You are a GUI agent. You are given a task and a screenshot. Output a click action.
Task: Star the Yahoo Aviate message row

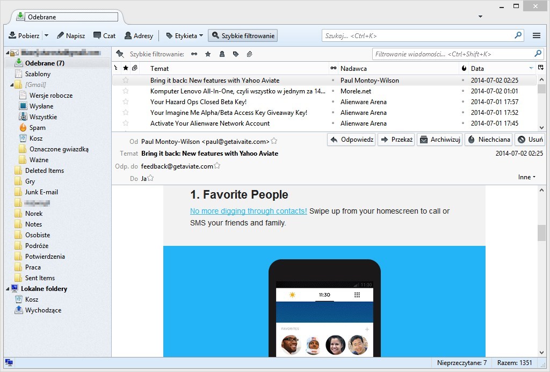pyautogui.click(x=125, y=81)
